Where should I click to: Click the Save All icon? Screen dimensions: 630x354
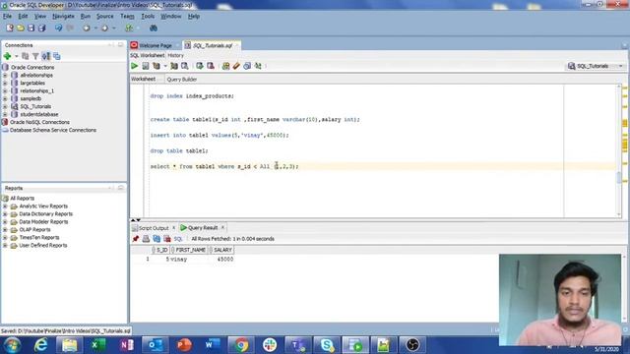coord(41,28)
